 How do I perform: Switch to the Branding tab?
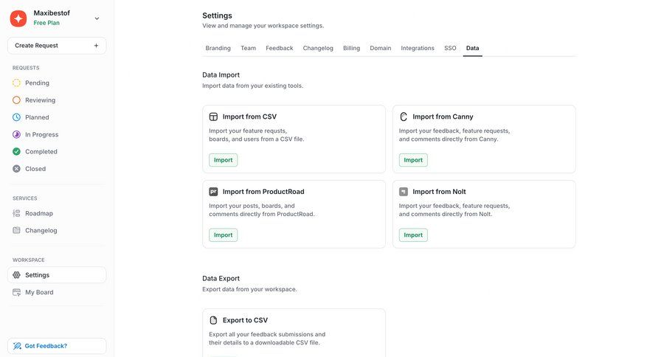click(218, 48)
